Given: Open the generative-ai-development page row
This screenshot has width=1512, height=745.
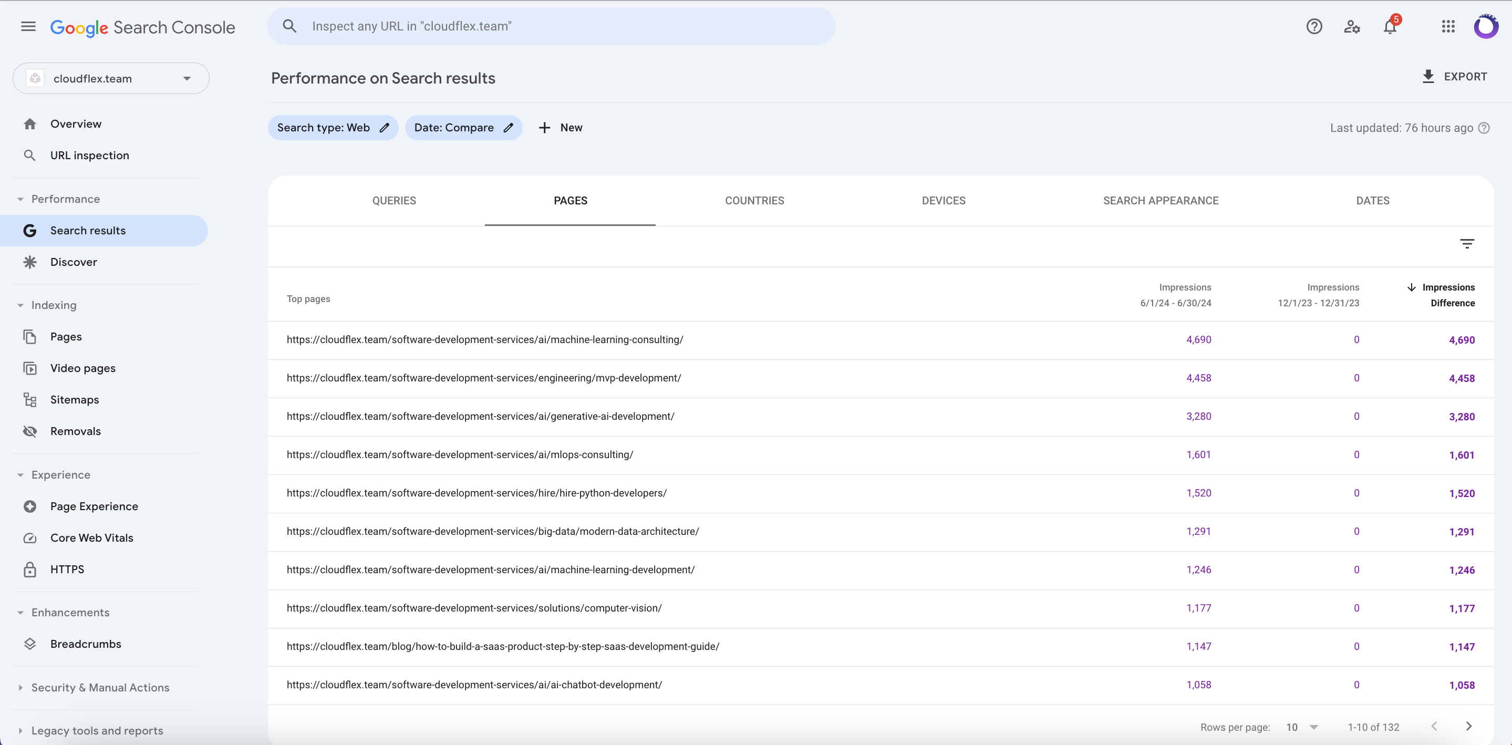Looking at the screenshot, I should coord(881,416).
